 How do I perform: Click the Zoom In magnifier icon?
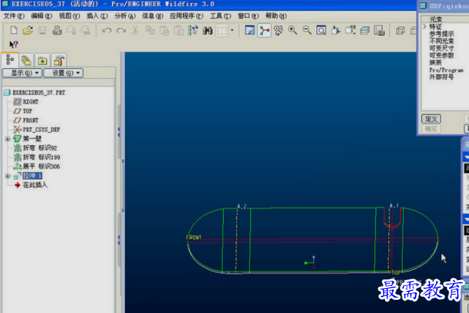[293, 30]
